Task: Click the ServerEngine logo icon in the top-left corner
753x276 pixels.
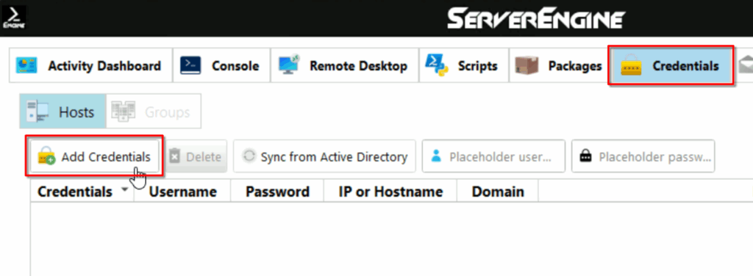Action: click(x=14, y=18)
